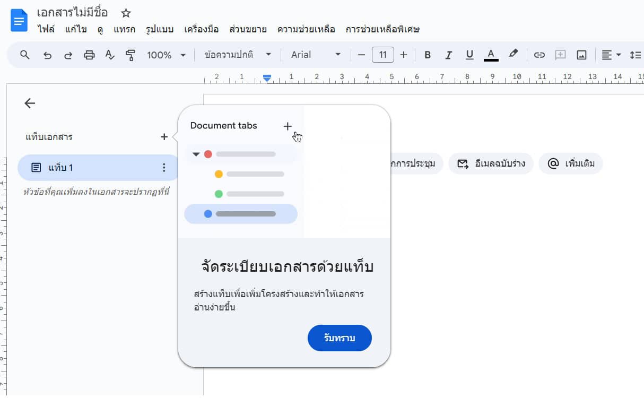Toggle bold formatting
Image resolution: width=644 pixels, height=398 pixels.
point(427,55)
